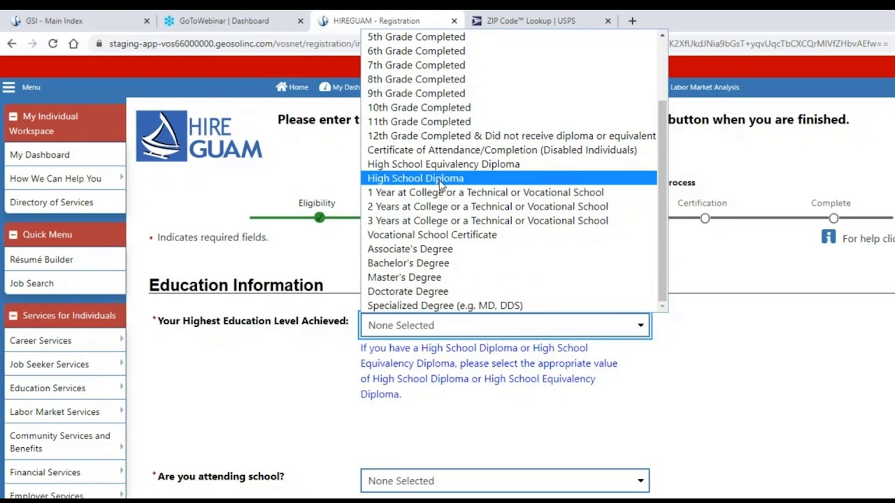
Task: Click the Certification progress step marker
Action: coord(705,219)
